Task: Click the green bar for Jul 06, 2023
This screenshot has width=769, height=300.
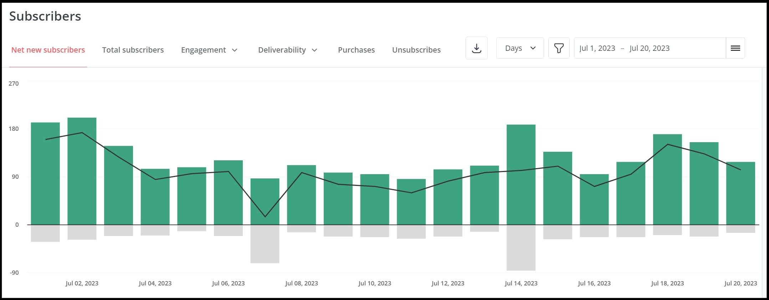Action: 228,192
